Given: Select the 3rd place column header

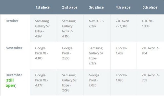Looking at the screenshot, I should coord(96,7).
